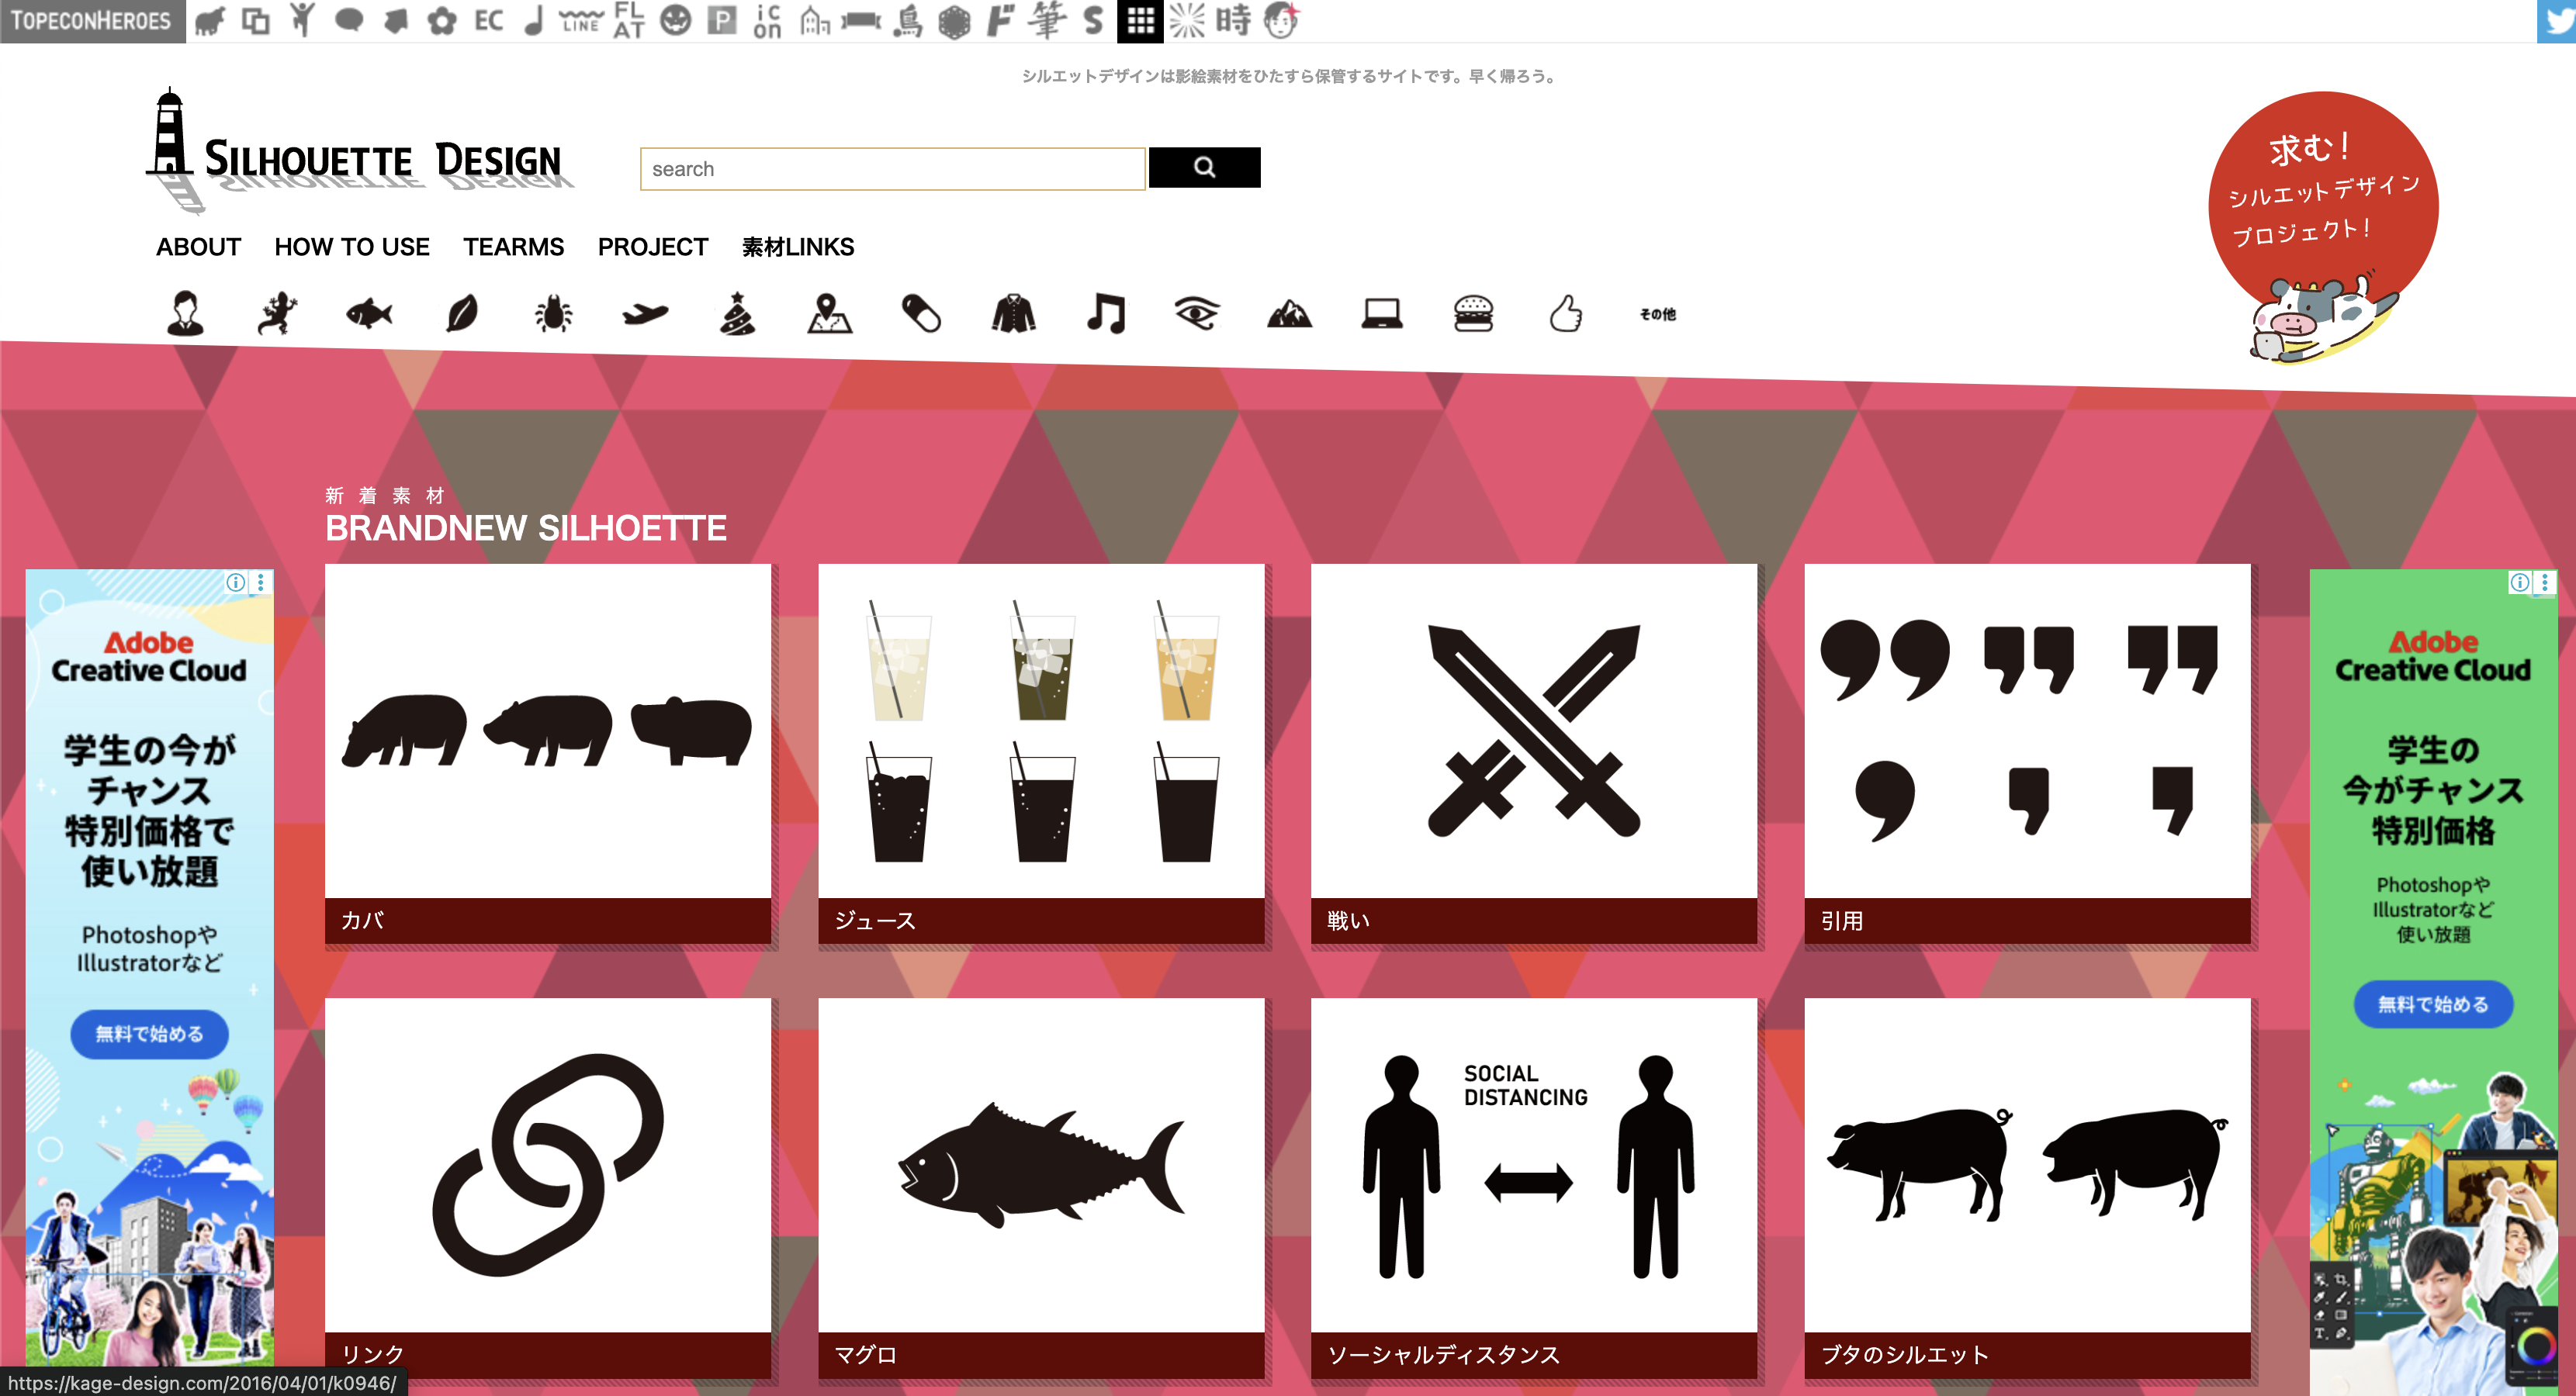Viewport: 2576px width, 1396px height.
Task: Open the 戦い crossed swords thumbnail
Action: 1534,731
